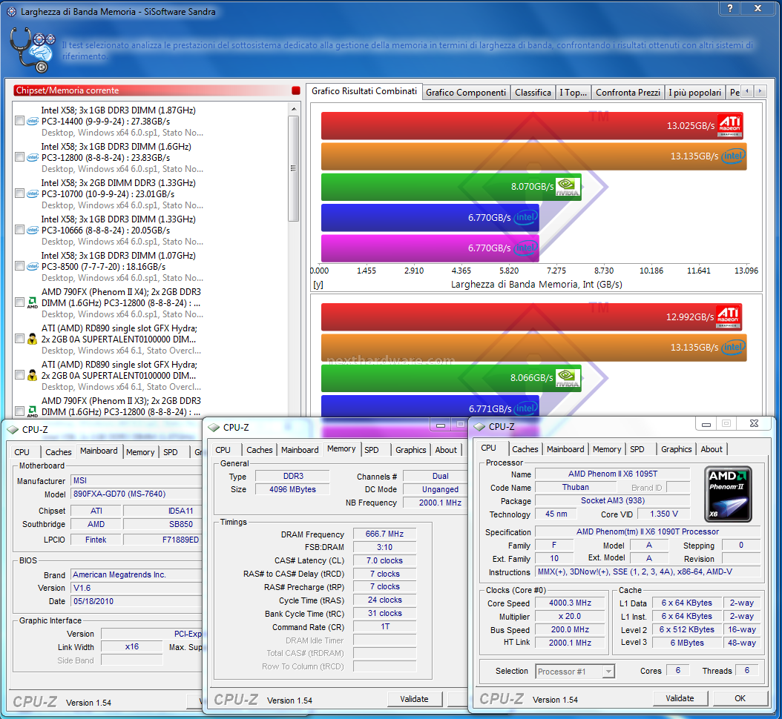The height and width of the screenshot is (719, 782).
Task: Tick checkbox for AMD 790FX Phenom II X4 entry
Action: coord(19,302)
